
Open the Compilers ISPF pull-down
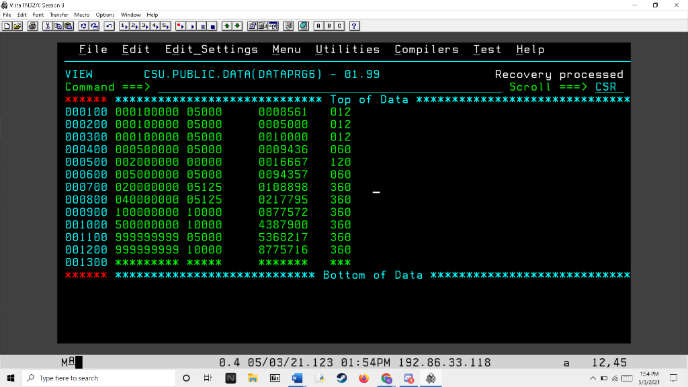click(x=427, y=50)
